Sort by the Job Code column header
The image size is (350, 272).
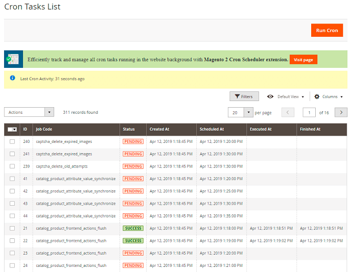[44, 130]
